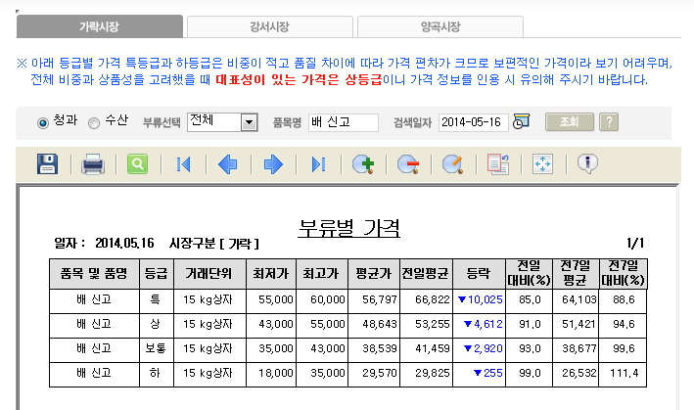The width and height of the screenshot is (694, 410).
Task: Zoom out with minus magnifier icon
Action: [408, 164]
